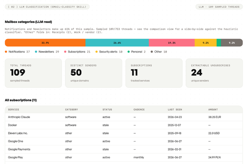Click the pink Subscriptions legend dot
This screenshot has height=164, width=246.
tap(65, 52)
